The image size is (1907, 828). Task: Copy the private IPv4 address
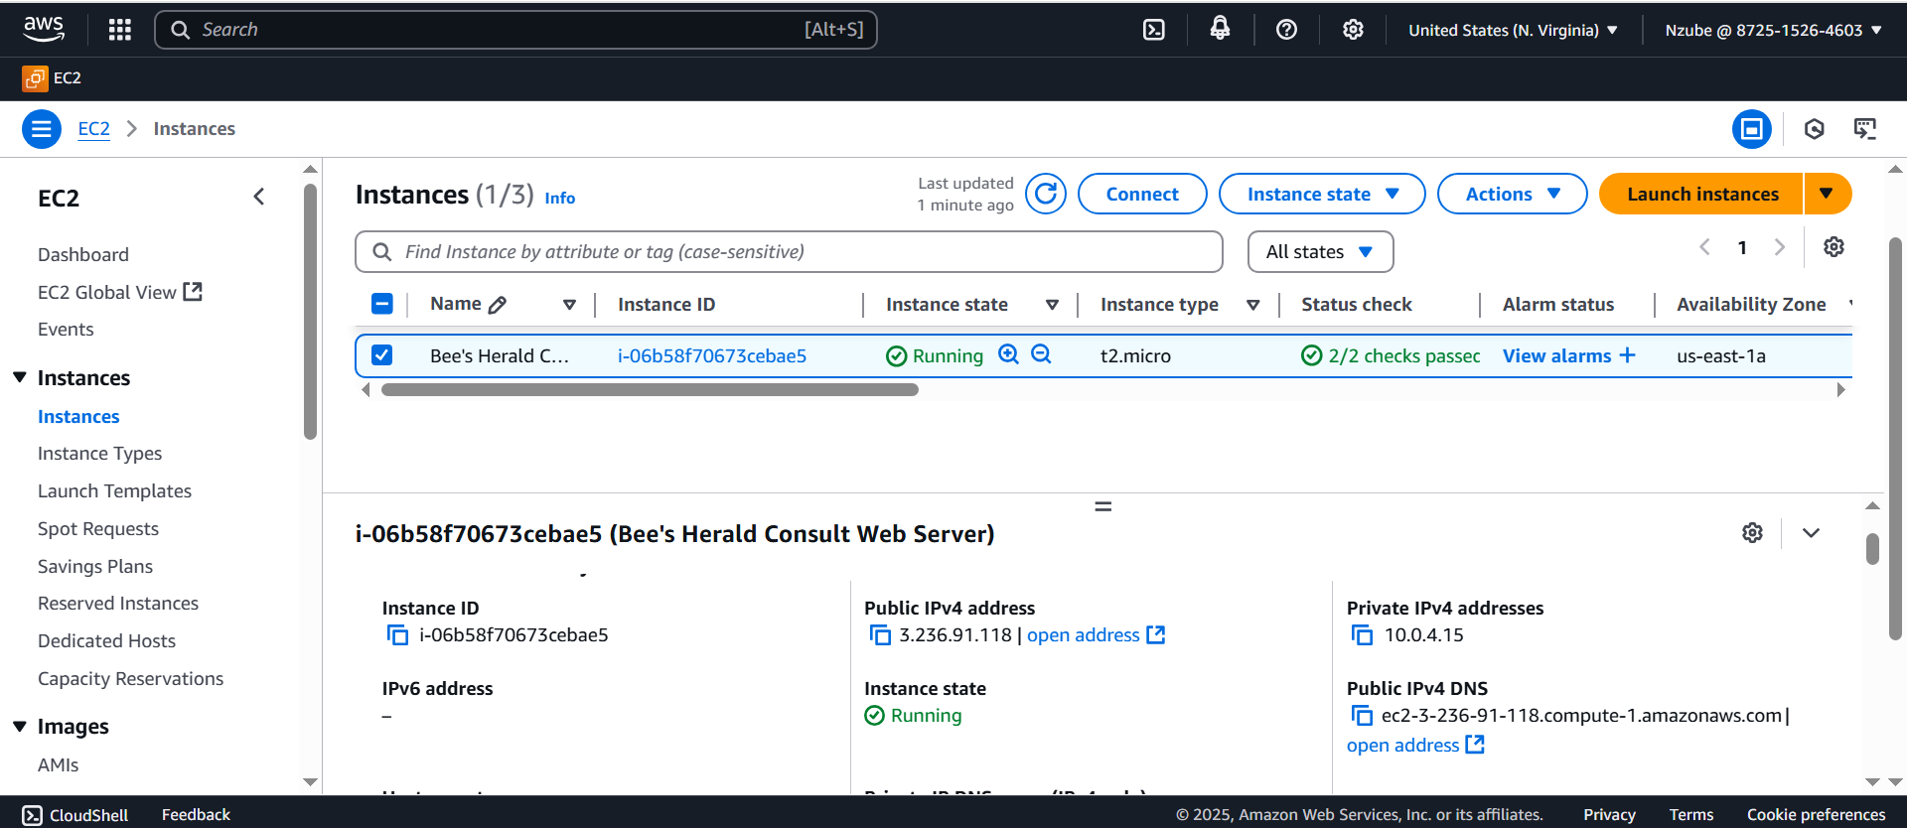tap(1363, 635)
